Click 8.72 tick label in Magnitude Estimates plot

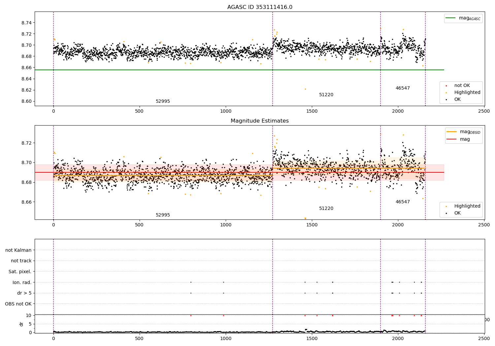pos(26,143)
